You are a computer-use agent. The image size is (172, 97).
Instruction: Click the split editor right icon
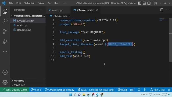(162, 10)
